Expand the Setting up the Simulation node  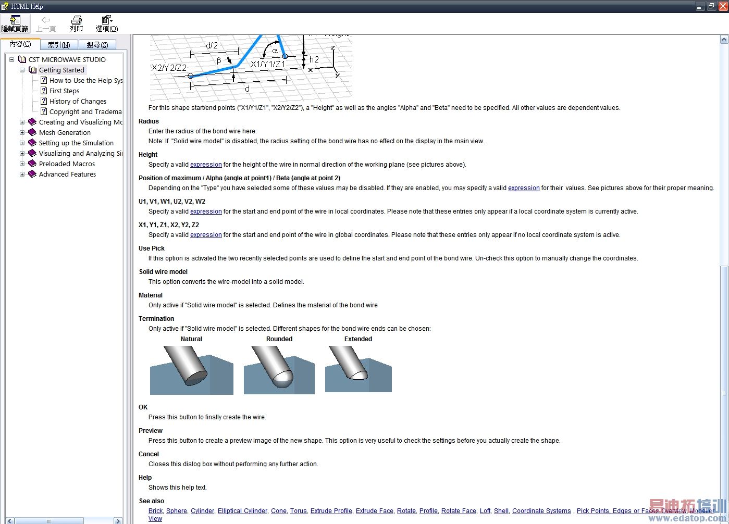click(x=22, y=143)
